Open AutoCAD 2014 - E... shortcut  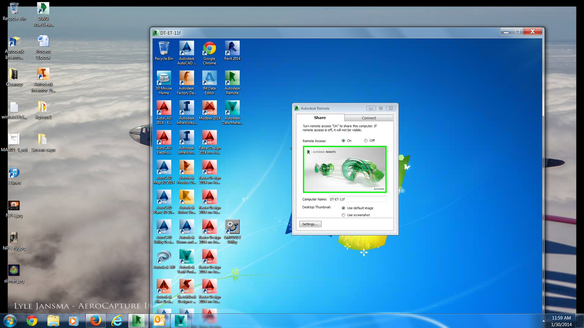click(x=164, y=113)
